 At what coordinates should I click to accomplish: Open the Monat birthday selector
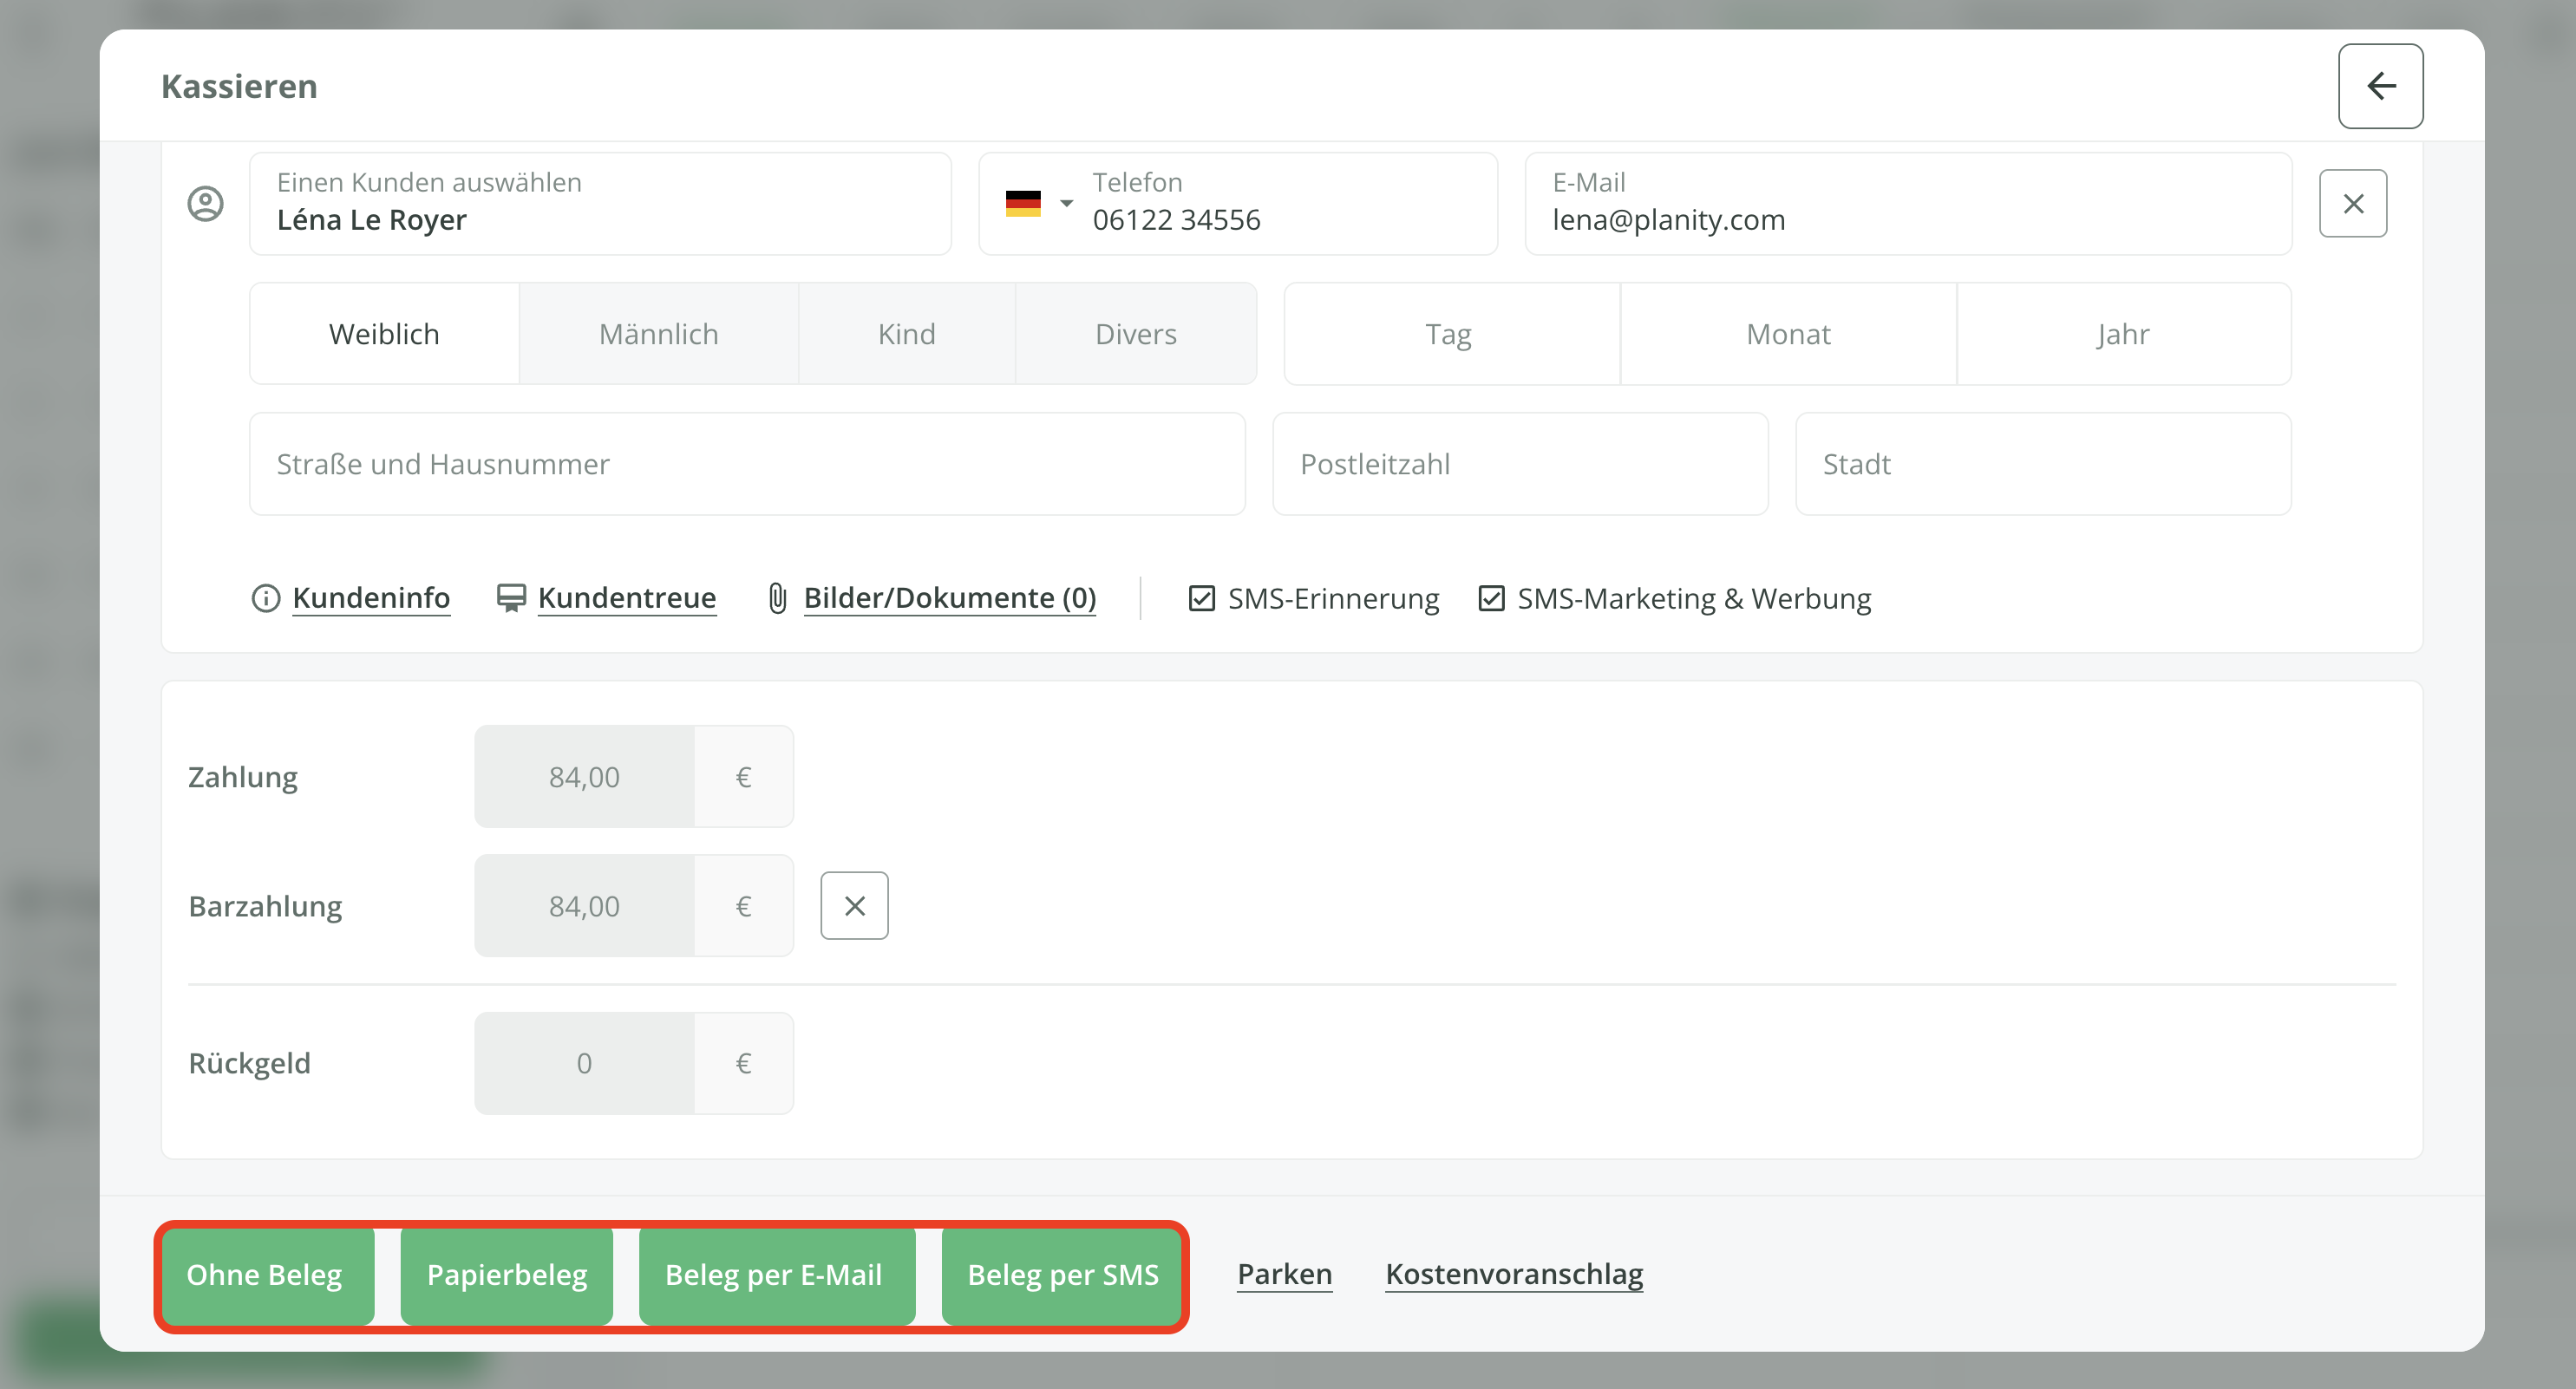pyautogui.click(x=1787, y=334)
